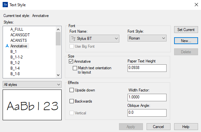Open the Font Name dropdown

[94, 39]
